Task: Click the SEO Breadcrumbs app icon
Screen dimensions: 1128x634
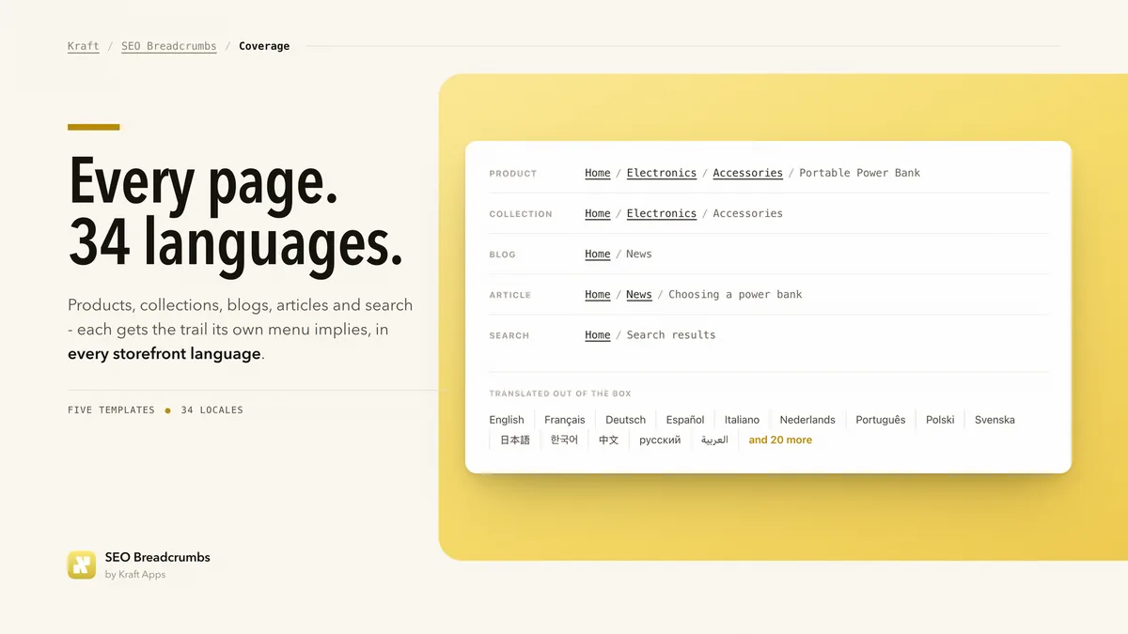Action: pyautogui.click(x=82, y=564)
